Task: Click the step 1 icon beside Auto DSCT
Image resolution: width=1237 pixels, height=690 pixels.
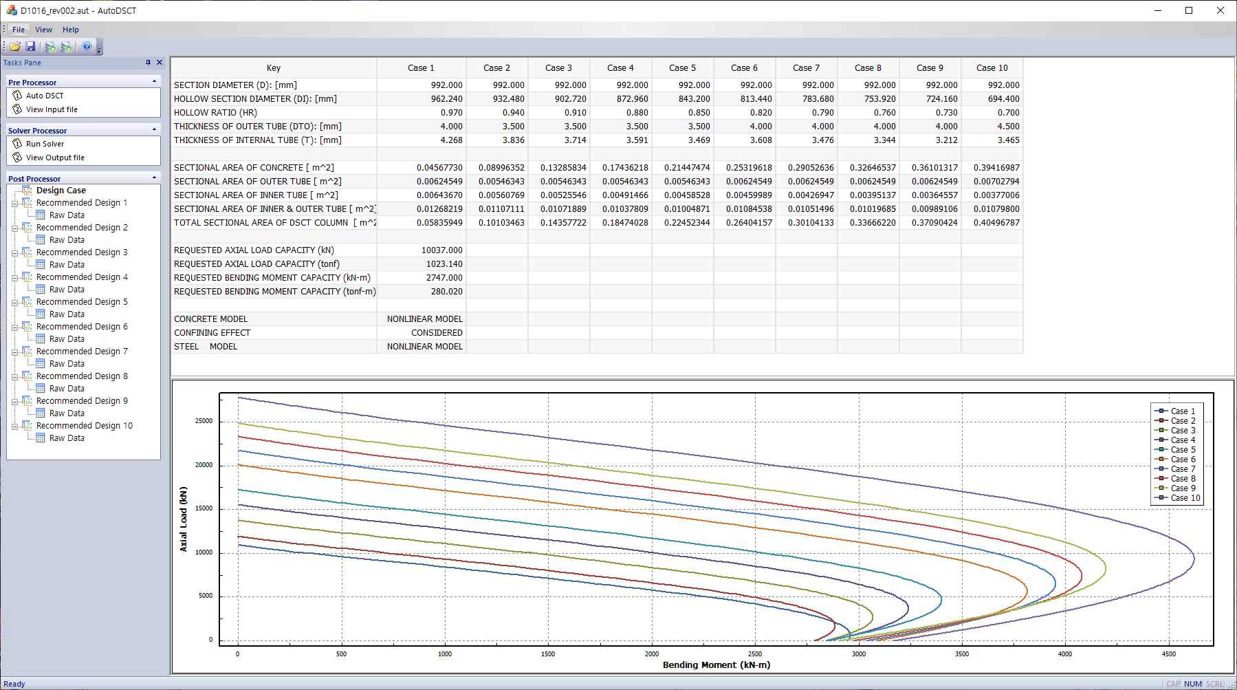Action: tap(17, 96)
